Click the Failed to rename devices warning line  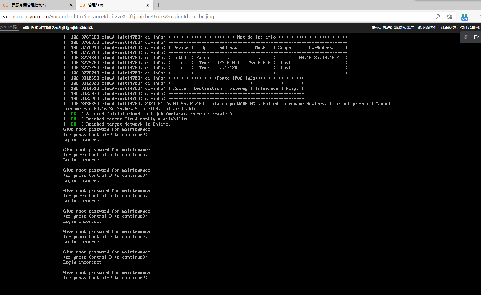[227, 106]
